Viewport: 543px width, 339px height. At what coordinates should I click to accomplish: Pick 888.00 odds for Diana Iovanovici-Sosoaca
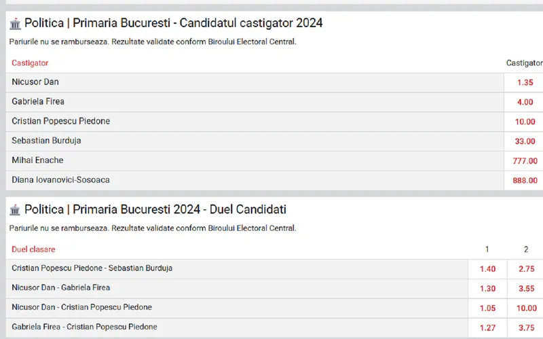click(523, 181)
